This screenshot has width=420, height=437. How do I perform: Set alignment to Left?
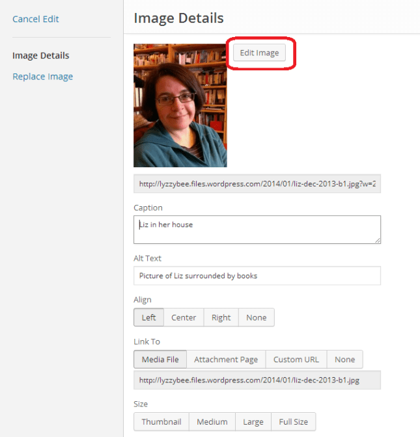(x=149, y=317)
